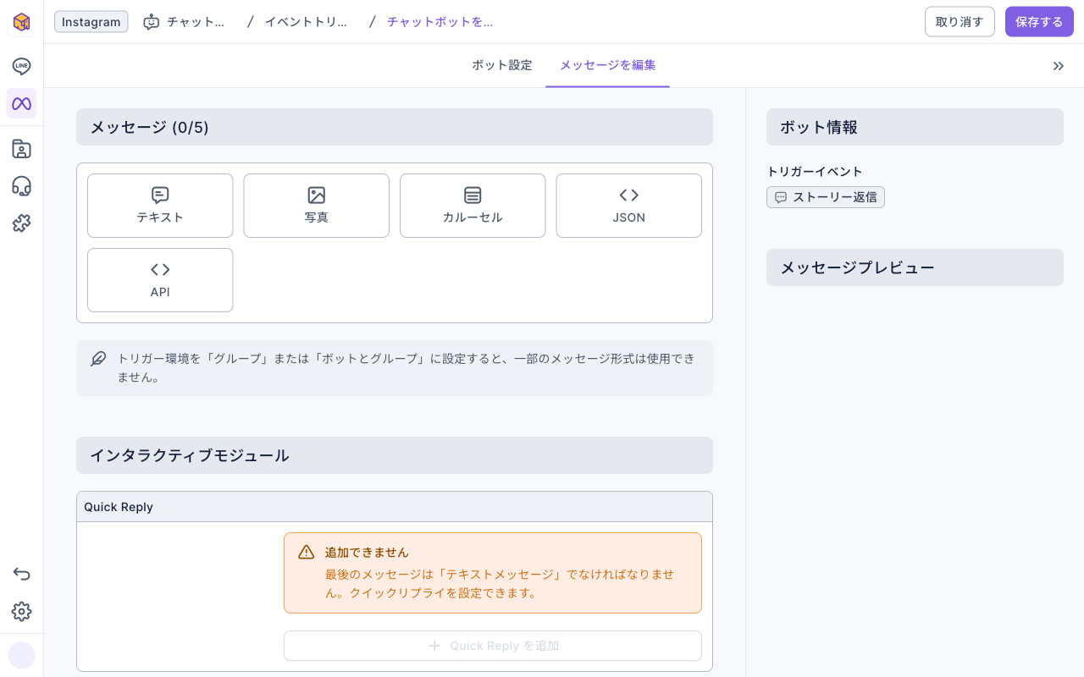Click the 追加できません warning title
Screen dimensions: 1084x677
[x=367, y=553]
